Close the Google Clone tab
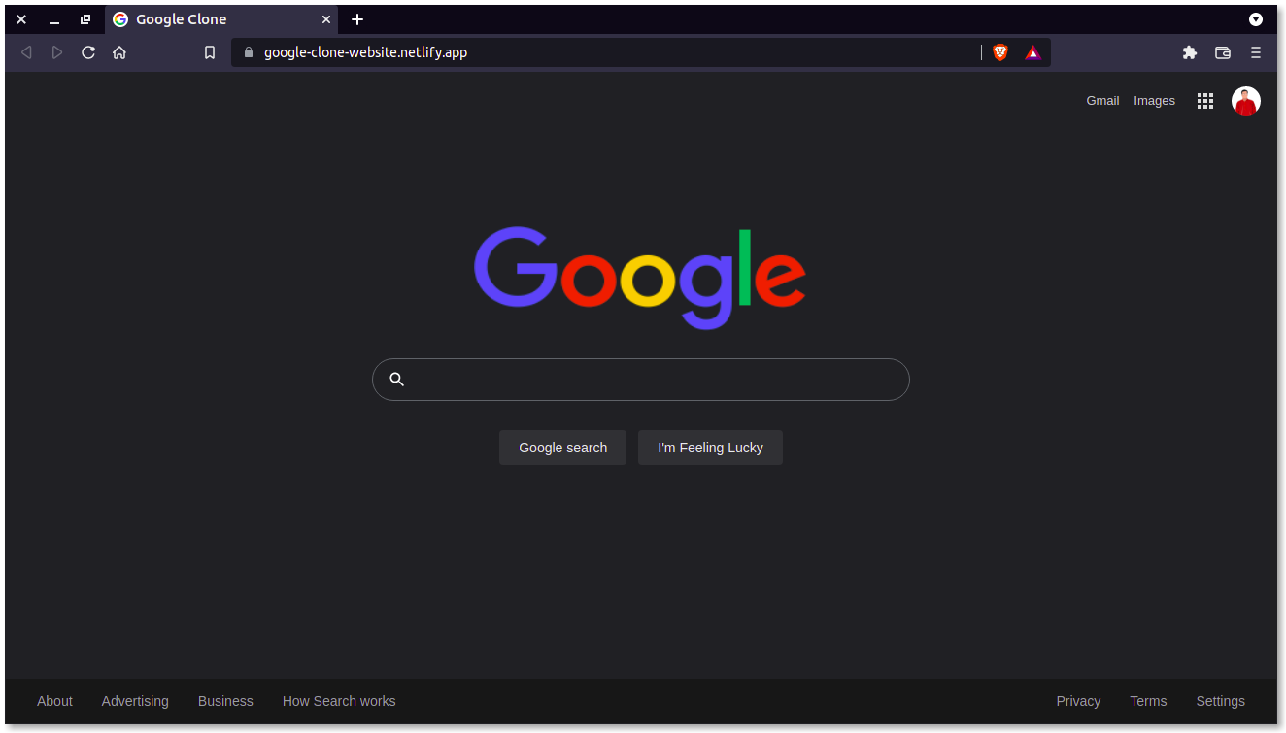 click(326, 19)
